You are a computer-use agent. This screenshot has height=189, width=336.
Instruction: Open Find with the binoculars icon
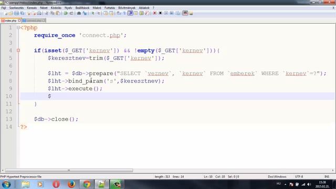pos(79,13)
